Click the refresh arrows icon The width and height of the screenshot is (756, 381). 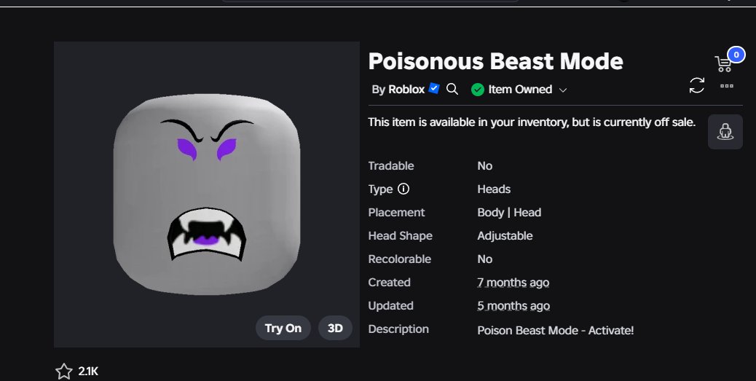697,86
